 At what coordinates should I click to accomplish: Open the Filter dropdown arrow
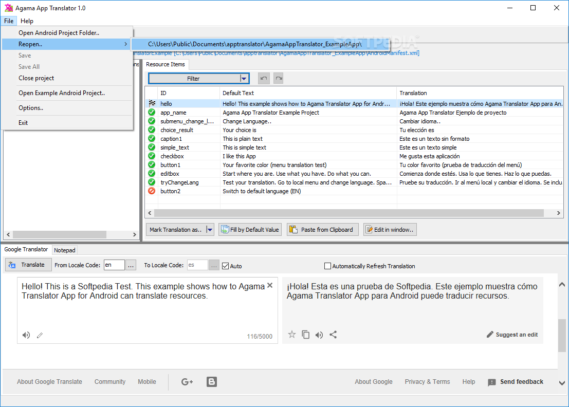click(x=244, y=78)
